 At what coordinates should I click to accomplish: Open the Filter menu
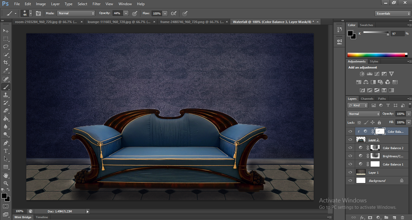(x=96, y=4)
